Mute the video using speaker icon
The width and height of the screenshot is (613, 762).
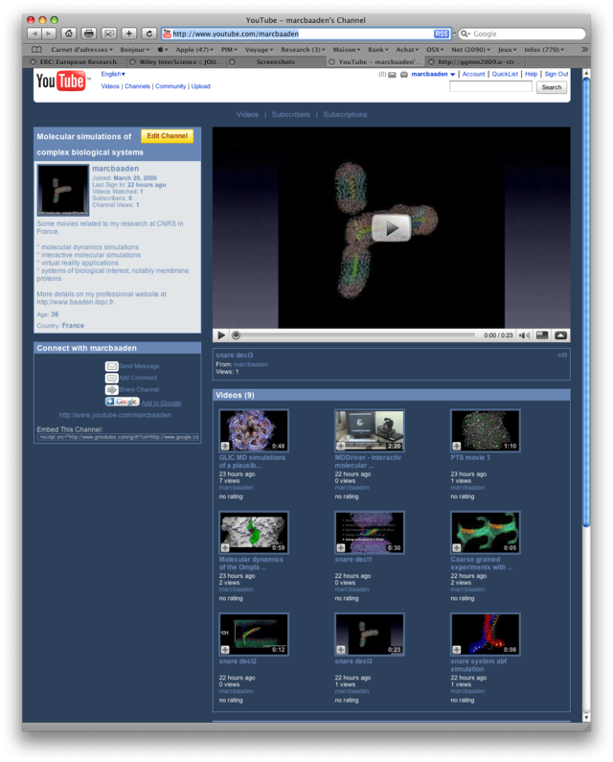(x=524, y=335)
